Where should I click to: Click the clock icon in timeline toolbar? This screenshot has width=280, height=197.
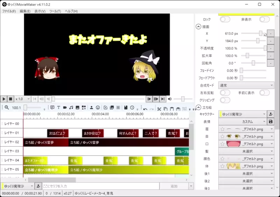point(132,108)
